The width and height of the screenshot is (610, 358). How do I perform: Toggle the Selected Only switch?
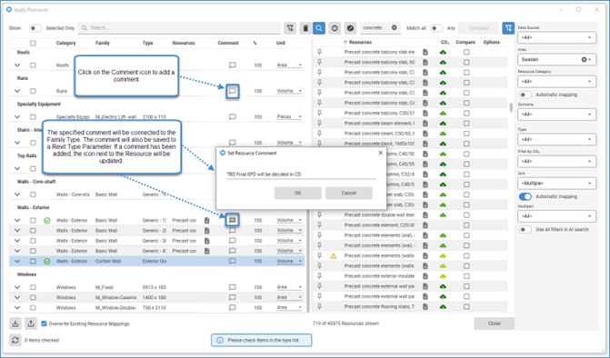coord(35,28)
